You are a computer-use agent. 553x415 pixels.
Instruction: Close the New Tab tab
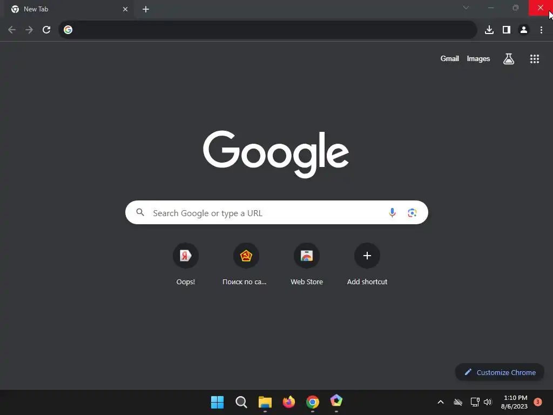tap(125, 9)
